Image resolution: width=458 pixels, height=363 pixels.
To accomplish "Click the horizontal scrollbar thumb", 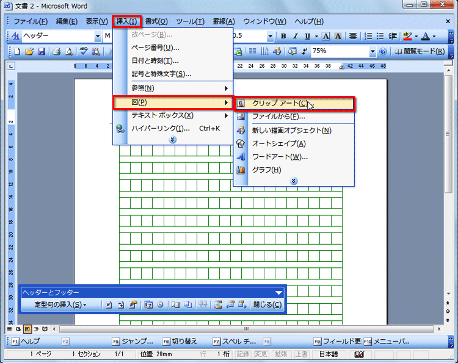I will tap(247, 329).
